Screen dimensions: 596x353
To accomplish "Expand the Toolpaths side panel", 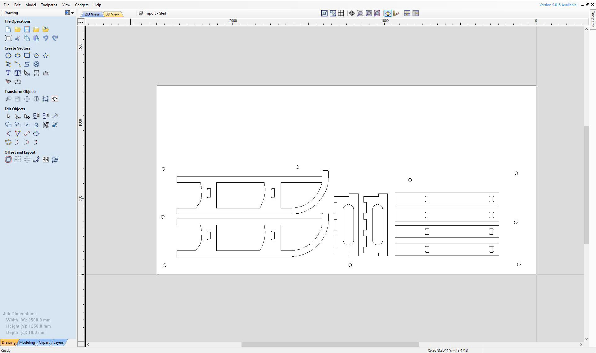I will click(593, 19).
